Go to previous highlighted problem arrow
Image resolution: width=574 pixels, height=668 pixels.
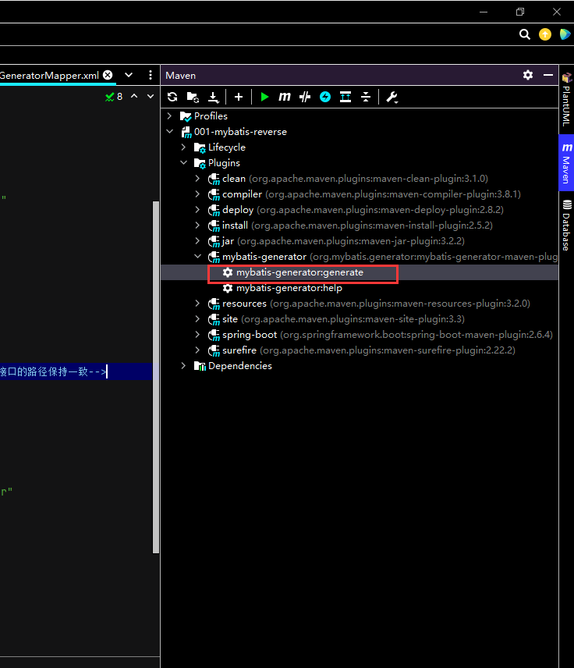coord(134,97)
